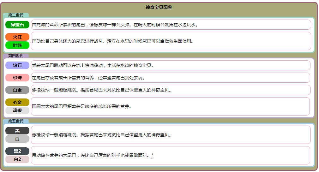Click the entry text starting 在尾巴存放着
The width and height of the screenshot is (319, 172).
click(x=88, y=78)
